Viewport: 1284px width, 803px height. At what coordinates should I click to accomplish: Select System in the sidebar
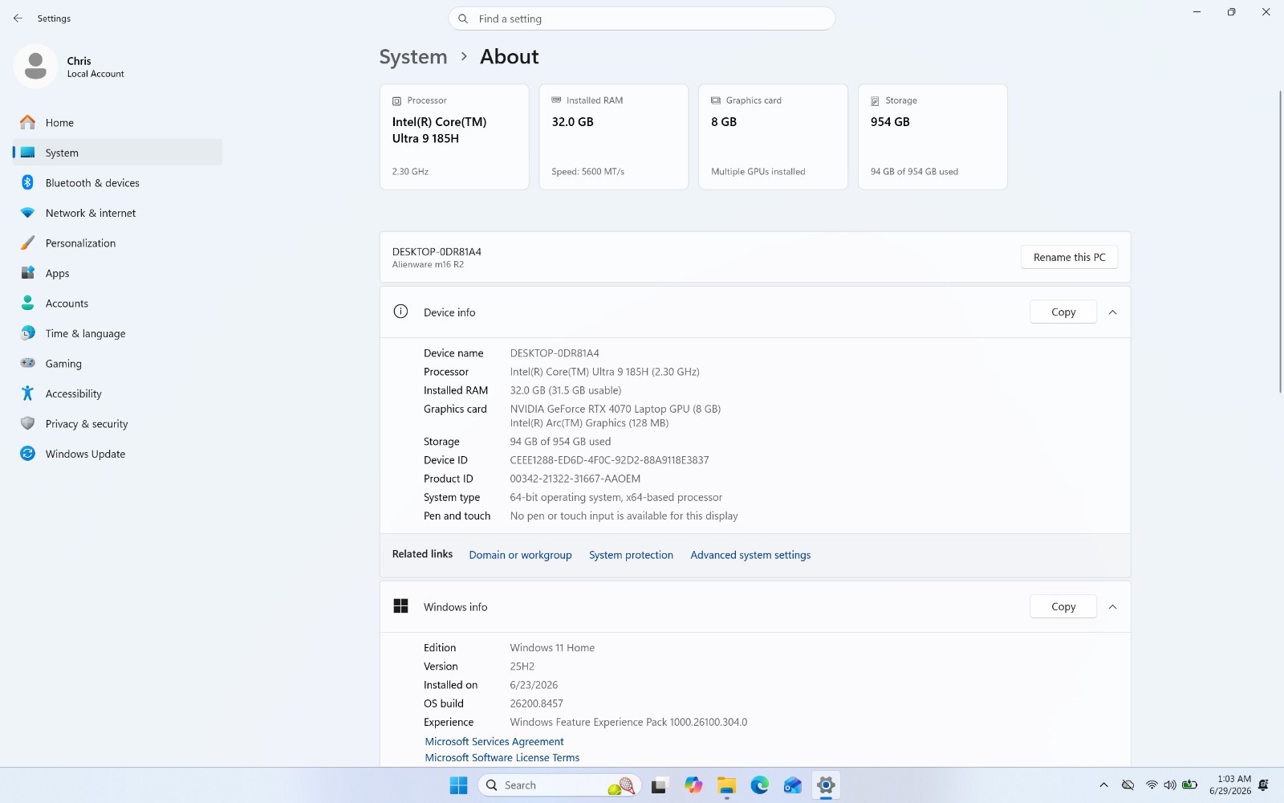coord(118,153)
